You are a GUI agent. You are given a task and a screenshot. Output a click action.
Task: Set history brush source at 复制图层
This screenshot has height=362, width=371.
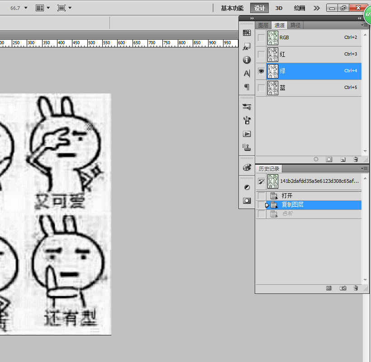(261, 204)
